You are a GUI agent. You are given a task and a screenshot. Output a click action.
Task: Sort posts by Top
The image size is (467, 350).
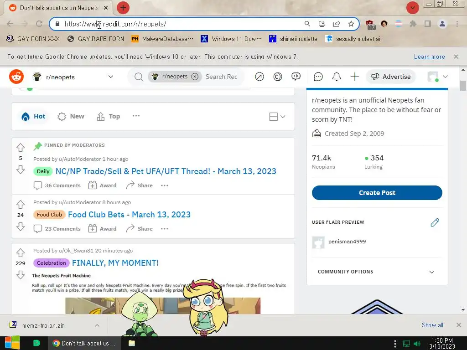click(x=109, y=116)
